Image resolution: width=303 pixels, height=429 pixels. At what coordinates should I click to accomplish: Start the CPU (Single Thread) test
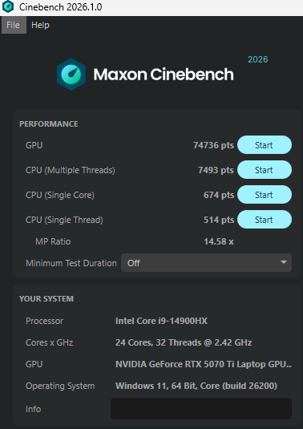265,220
